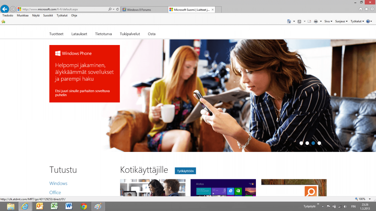Open the Suosikit menu
This screenshot has width=376, height=211.
48,15
